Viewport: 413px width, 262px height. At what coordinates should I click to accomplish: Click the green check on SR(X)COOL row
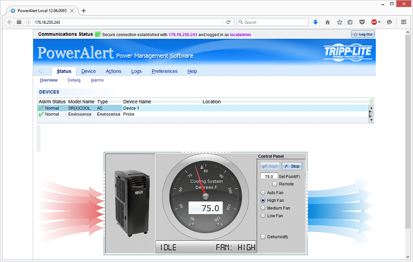[x=41, y=108]
